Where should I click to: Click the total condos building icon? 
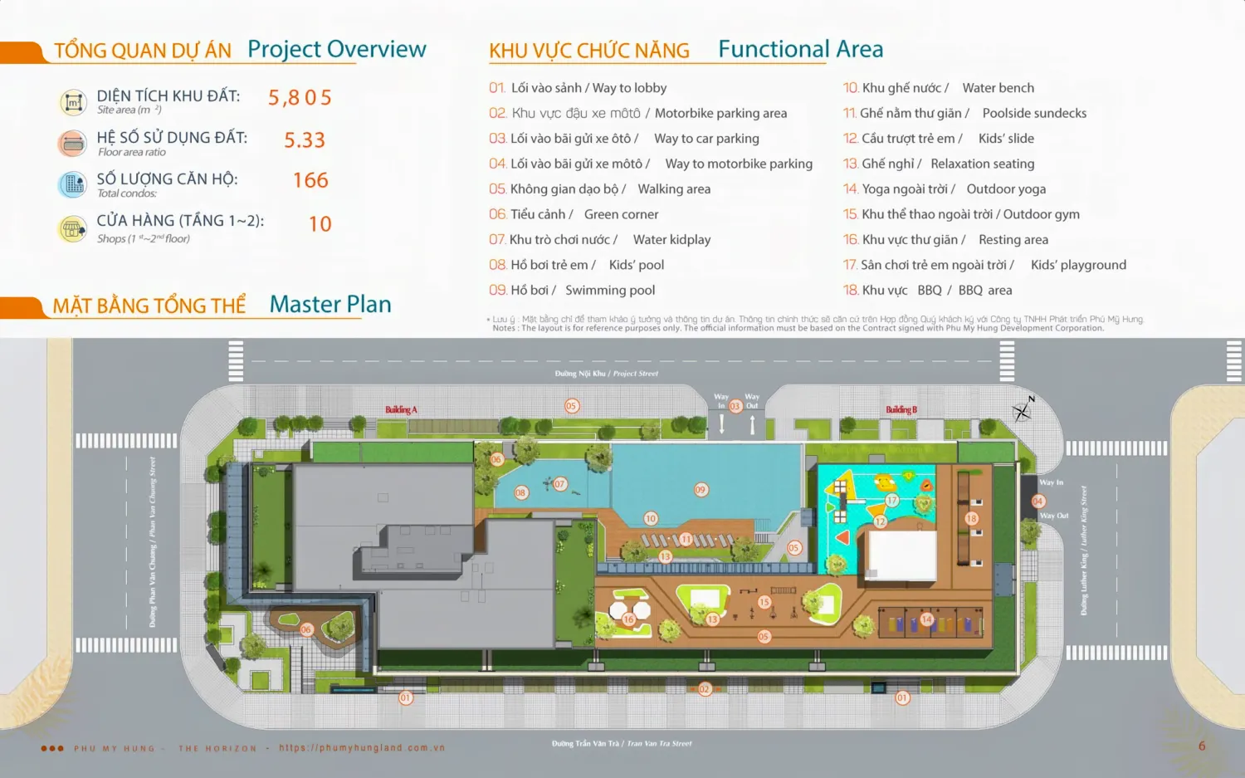coord(73,184)
